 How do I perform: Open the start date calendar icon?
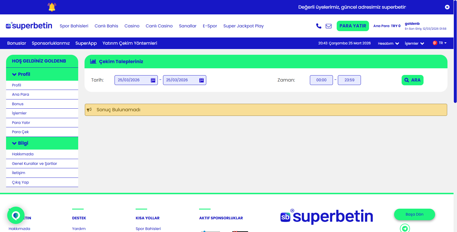[x=153, y=80]
